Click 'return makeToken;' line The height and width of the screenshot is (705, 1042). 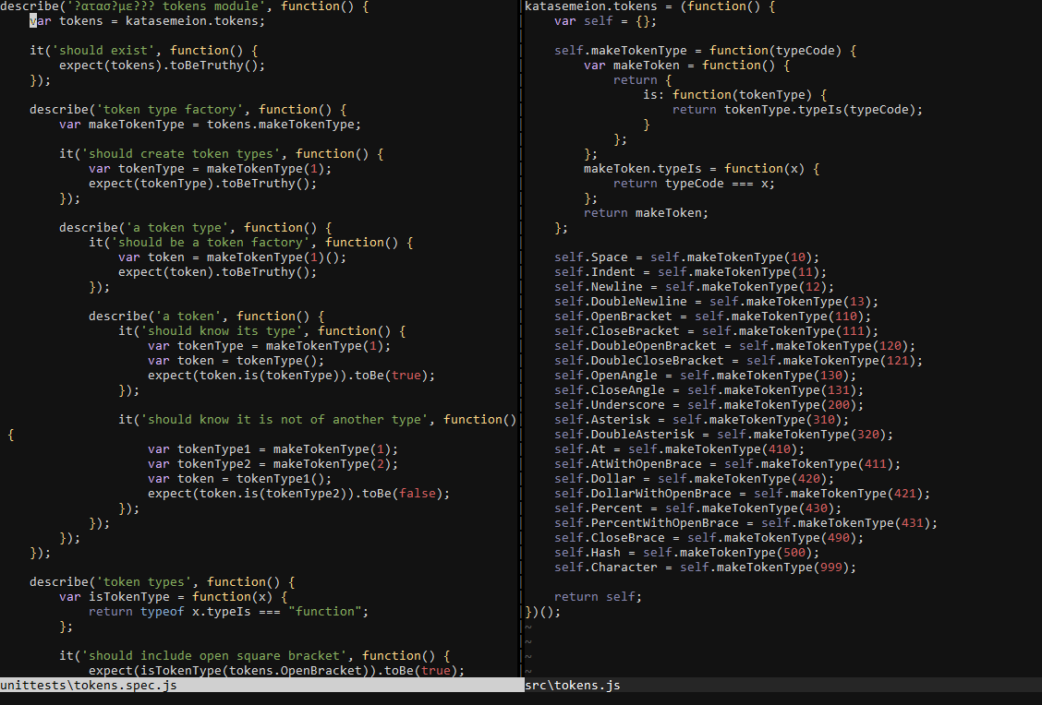point(646,213)
